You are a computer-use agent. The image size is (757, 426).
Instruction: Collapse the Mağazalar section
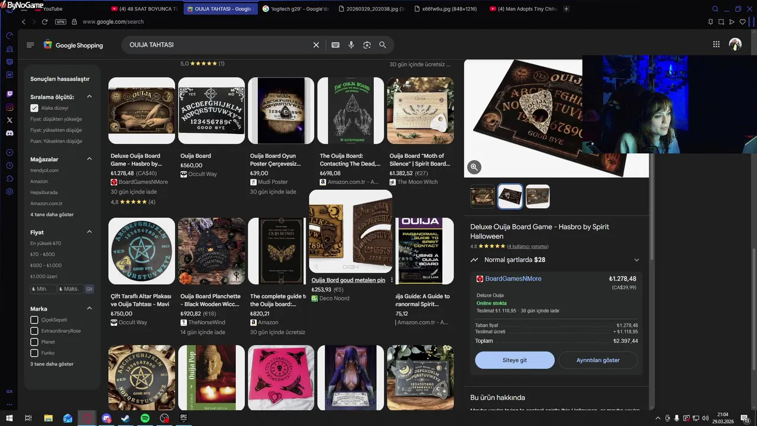point(89,159)
